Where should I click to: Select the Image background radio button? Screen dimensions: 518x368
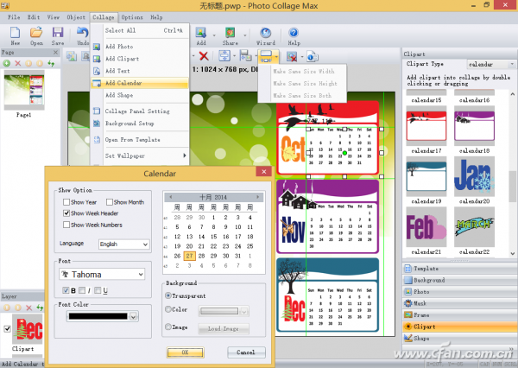click(x=168, y=327)
